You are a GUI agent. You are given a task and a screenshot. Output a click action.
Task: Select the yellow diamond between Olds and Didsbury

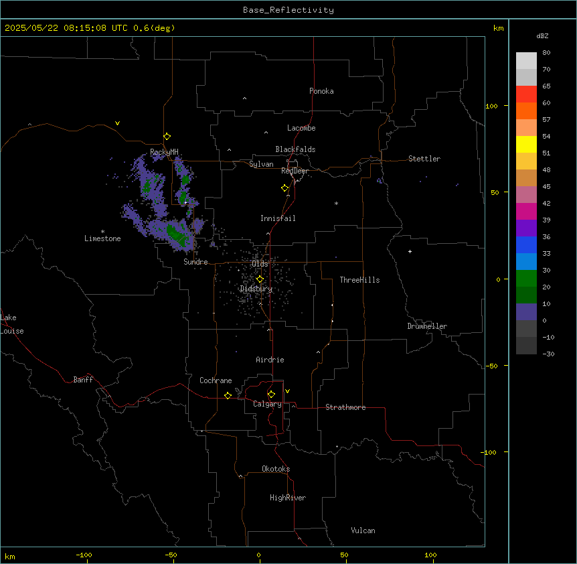[x=260, y=279]
